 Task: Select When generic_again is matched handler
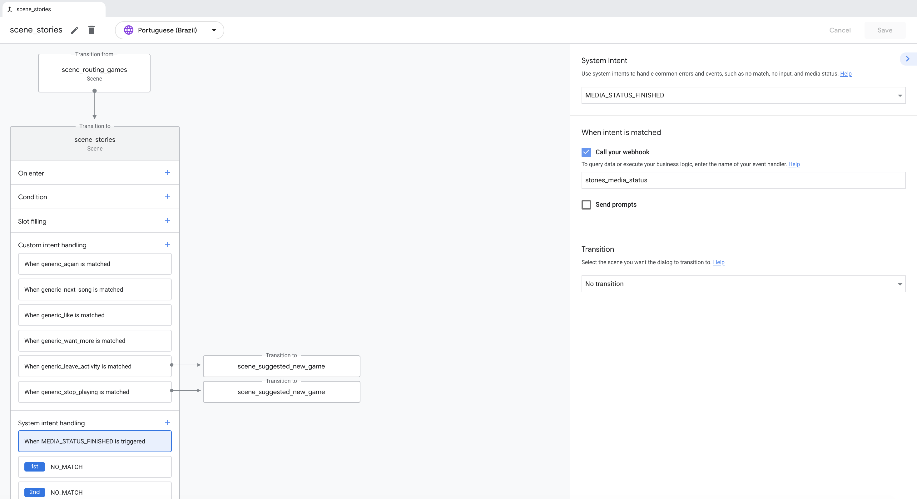(95, 264)
